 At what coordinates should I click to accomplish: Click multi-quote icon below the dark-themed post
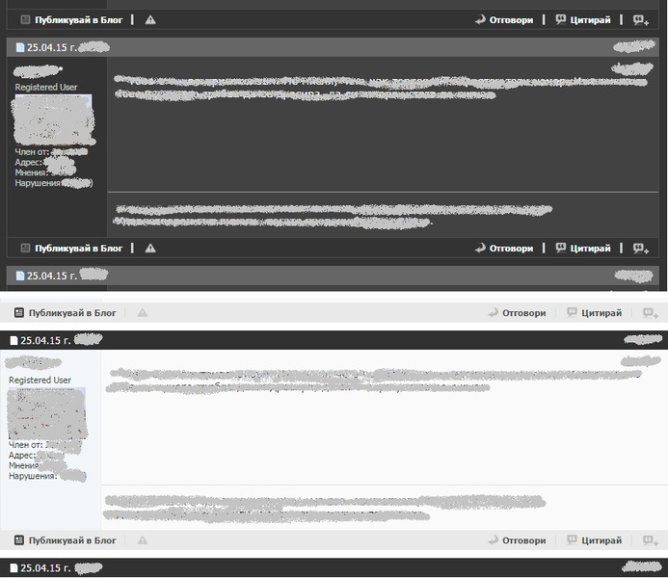[640, 249]
